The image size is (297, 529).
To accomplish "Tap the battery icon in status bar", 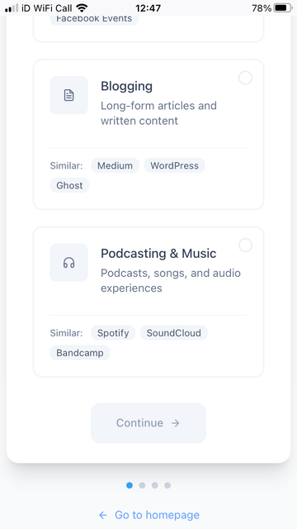I will coord(283,7).
